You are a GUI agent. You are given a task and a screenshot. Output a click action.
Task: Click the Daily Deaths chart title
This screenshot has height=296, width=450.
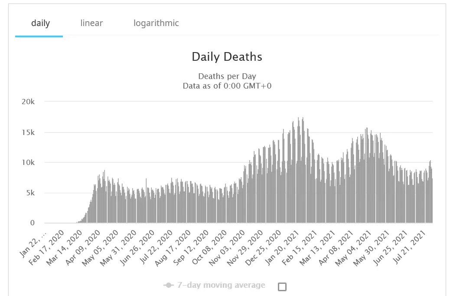[227, 57]
